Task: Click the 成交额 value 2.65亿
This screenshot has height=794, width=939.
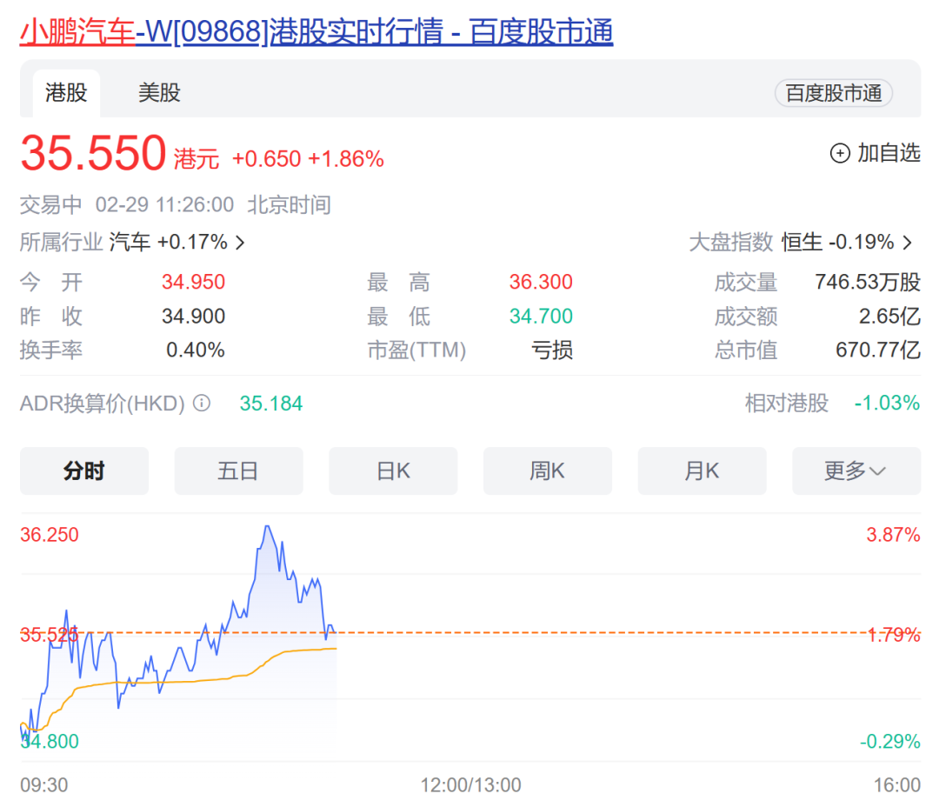Action: 889,317
